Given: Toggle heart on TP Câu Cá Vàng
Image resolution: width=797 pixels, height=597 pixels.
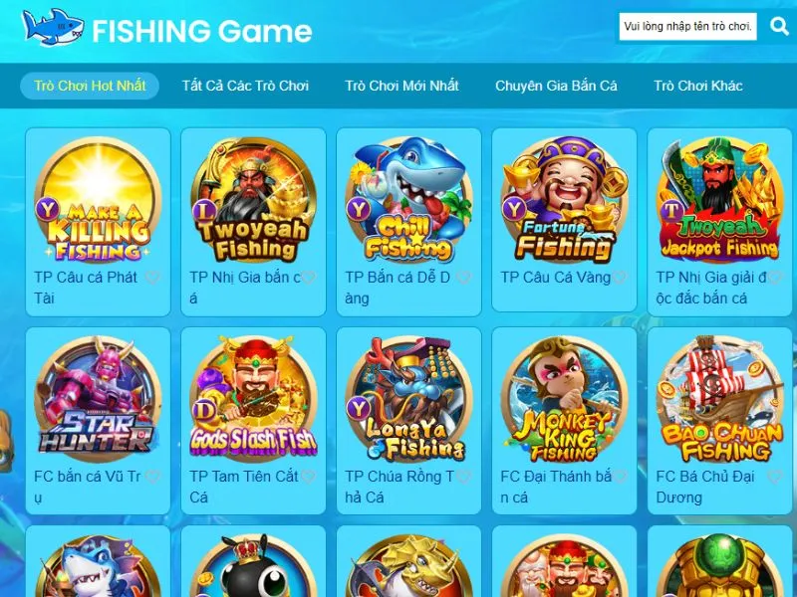Looking at the screenshot, I should [619, 278].
